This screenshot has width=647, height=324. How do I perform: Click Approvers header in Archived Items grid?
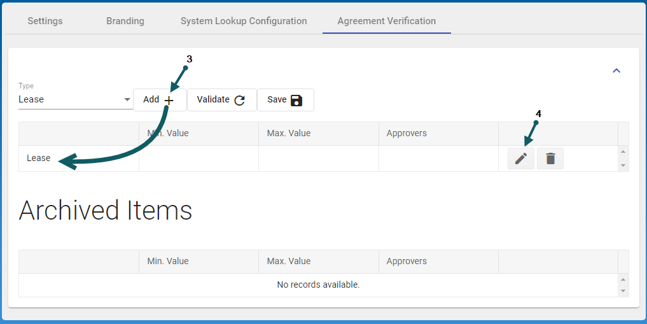[407, 261]
